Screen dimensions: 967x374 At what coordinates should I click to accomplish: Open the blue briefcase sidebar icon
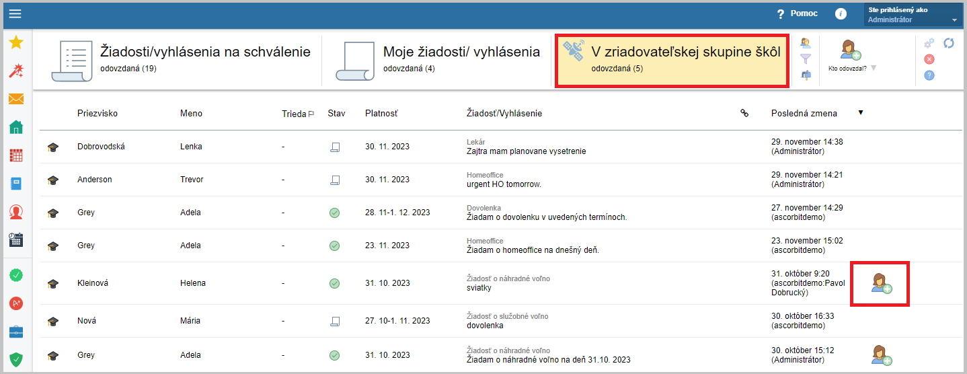16,332
